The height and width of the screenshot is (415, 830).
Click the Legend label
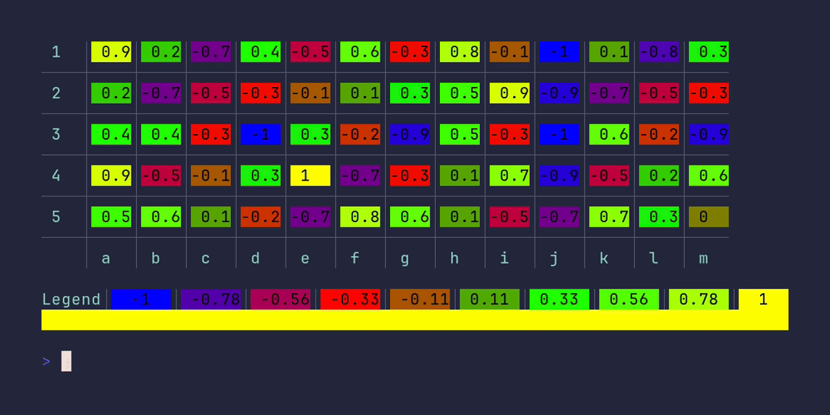point(71,299)
